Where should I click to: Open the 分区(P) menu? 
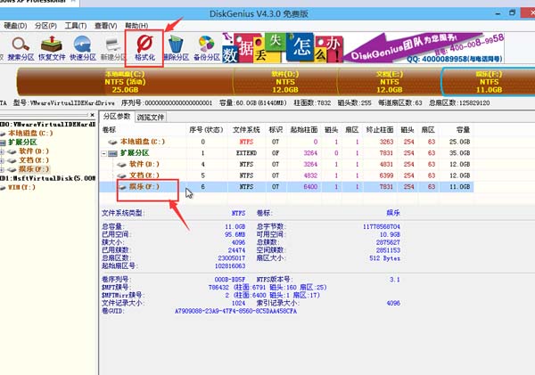pos(45,26)
